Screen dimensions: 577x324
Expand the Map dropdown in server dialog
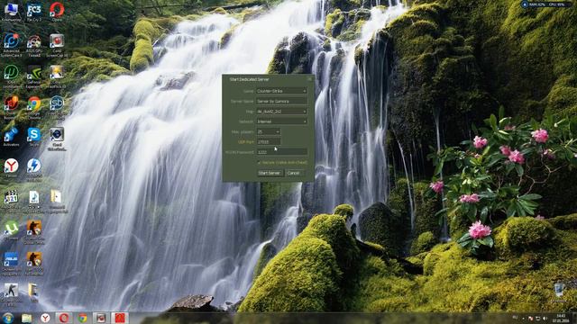coord(282,111)
